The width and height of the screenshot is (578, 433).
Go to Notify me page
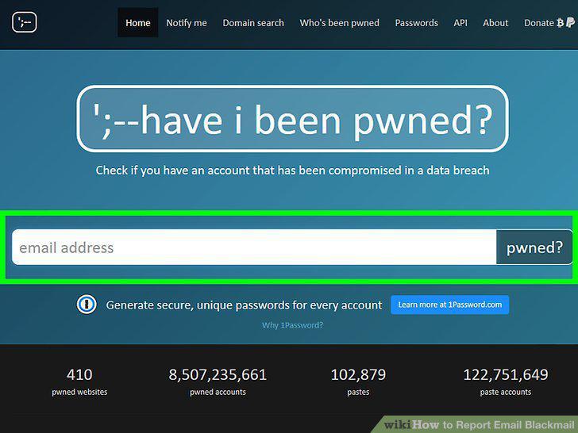pos(187,23)
